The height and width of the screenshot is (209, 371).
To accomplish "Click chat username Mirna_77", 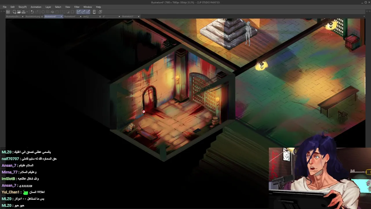I will pos(10,172).
